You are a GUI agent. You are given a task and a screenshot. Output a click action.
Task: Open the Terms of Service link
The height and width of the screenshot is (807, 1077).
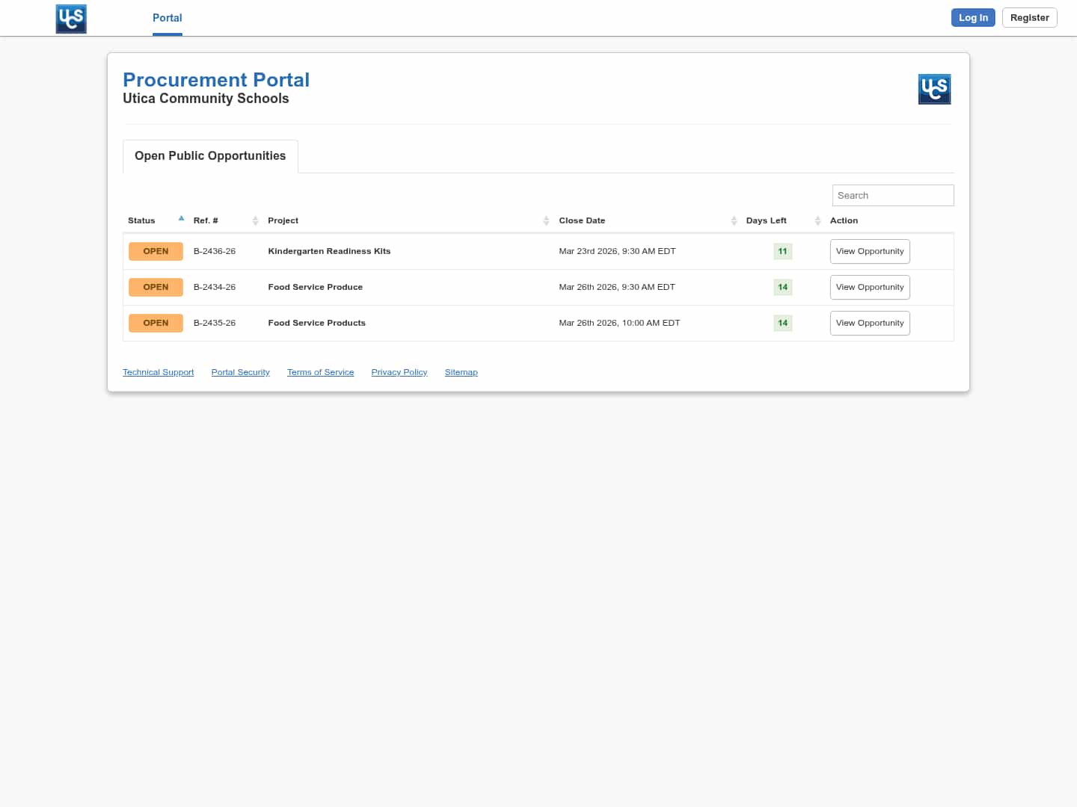coord(320,372)
